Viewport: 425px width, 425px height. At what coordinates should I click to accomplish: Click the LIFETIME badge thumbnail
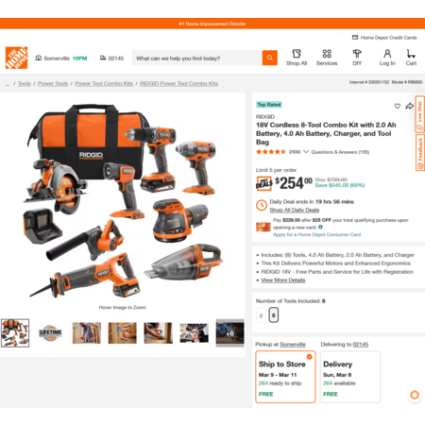pos(50,333)
